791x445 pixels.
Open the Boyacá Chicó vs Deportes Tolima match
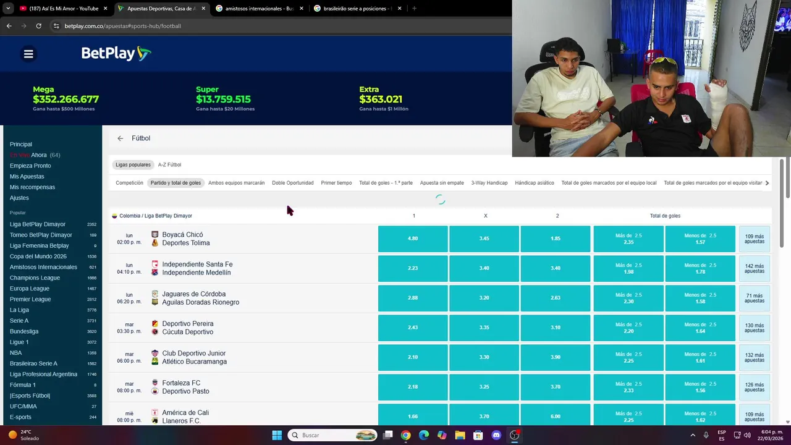[185, 239]
